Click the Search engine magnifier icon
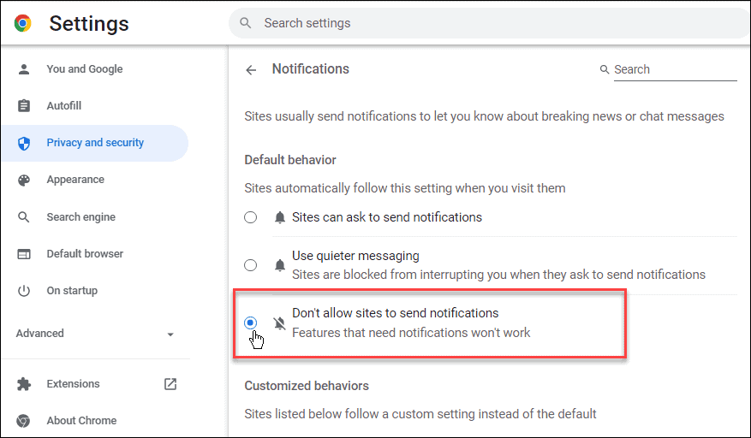The width and height of the screenshot is (751, 438). (23, 217)
